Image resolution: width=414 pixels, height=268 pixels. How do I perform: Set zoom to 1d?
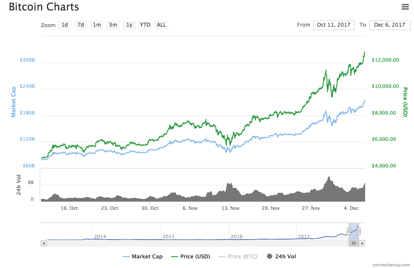click(65, 25)
